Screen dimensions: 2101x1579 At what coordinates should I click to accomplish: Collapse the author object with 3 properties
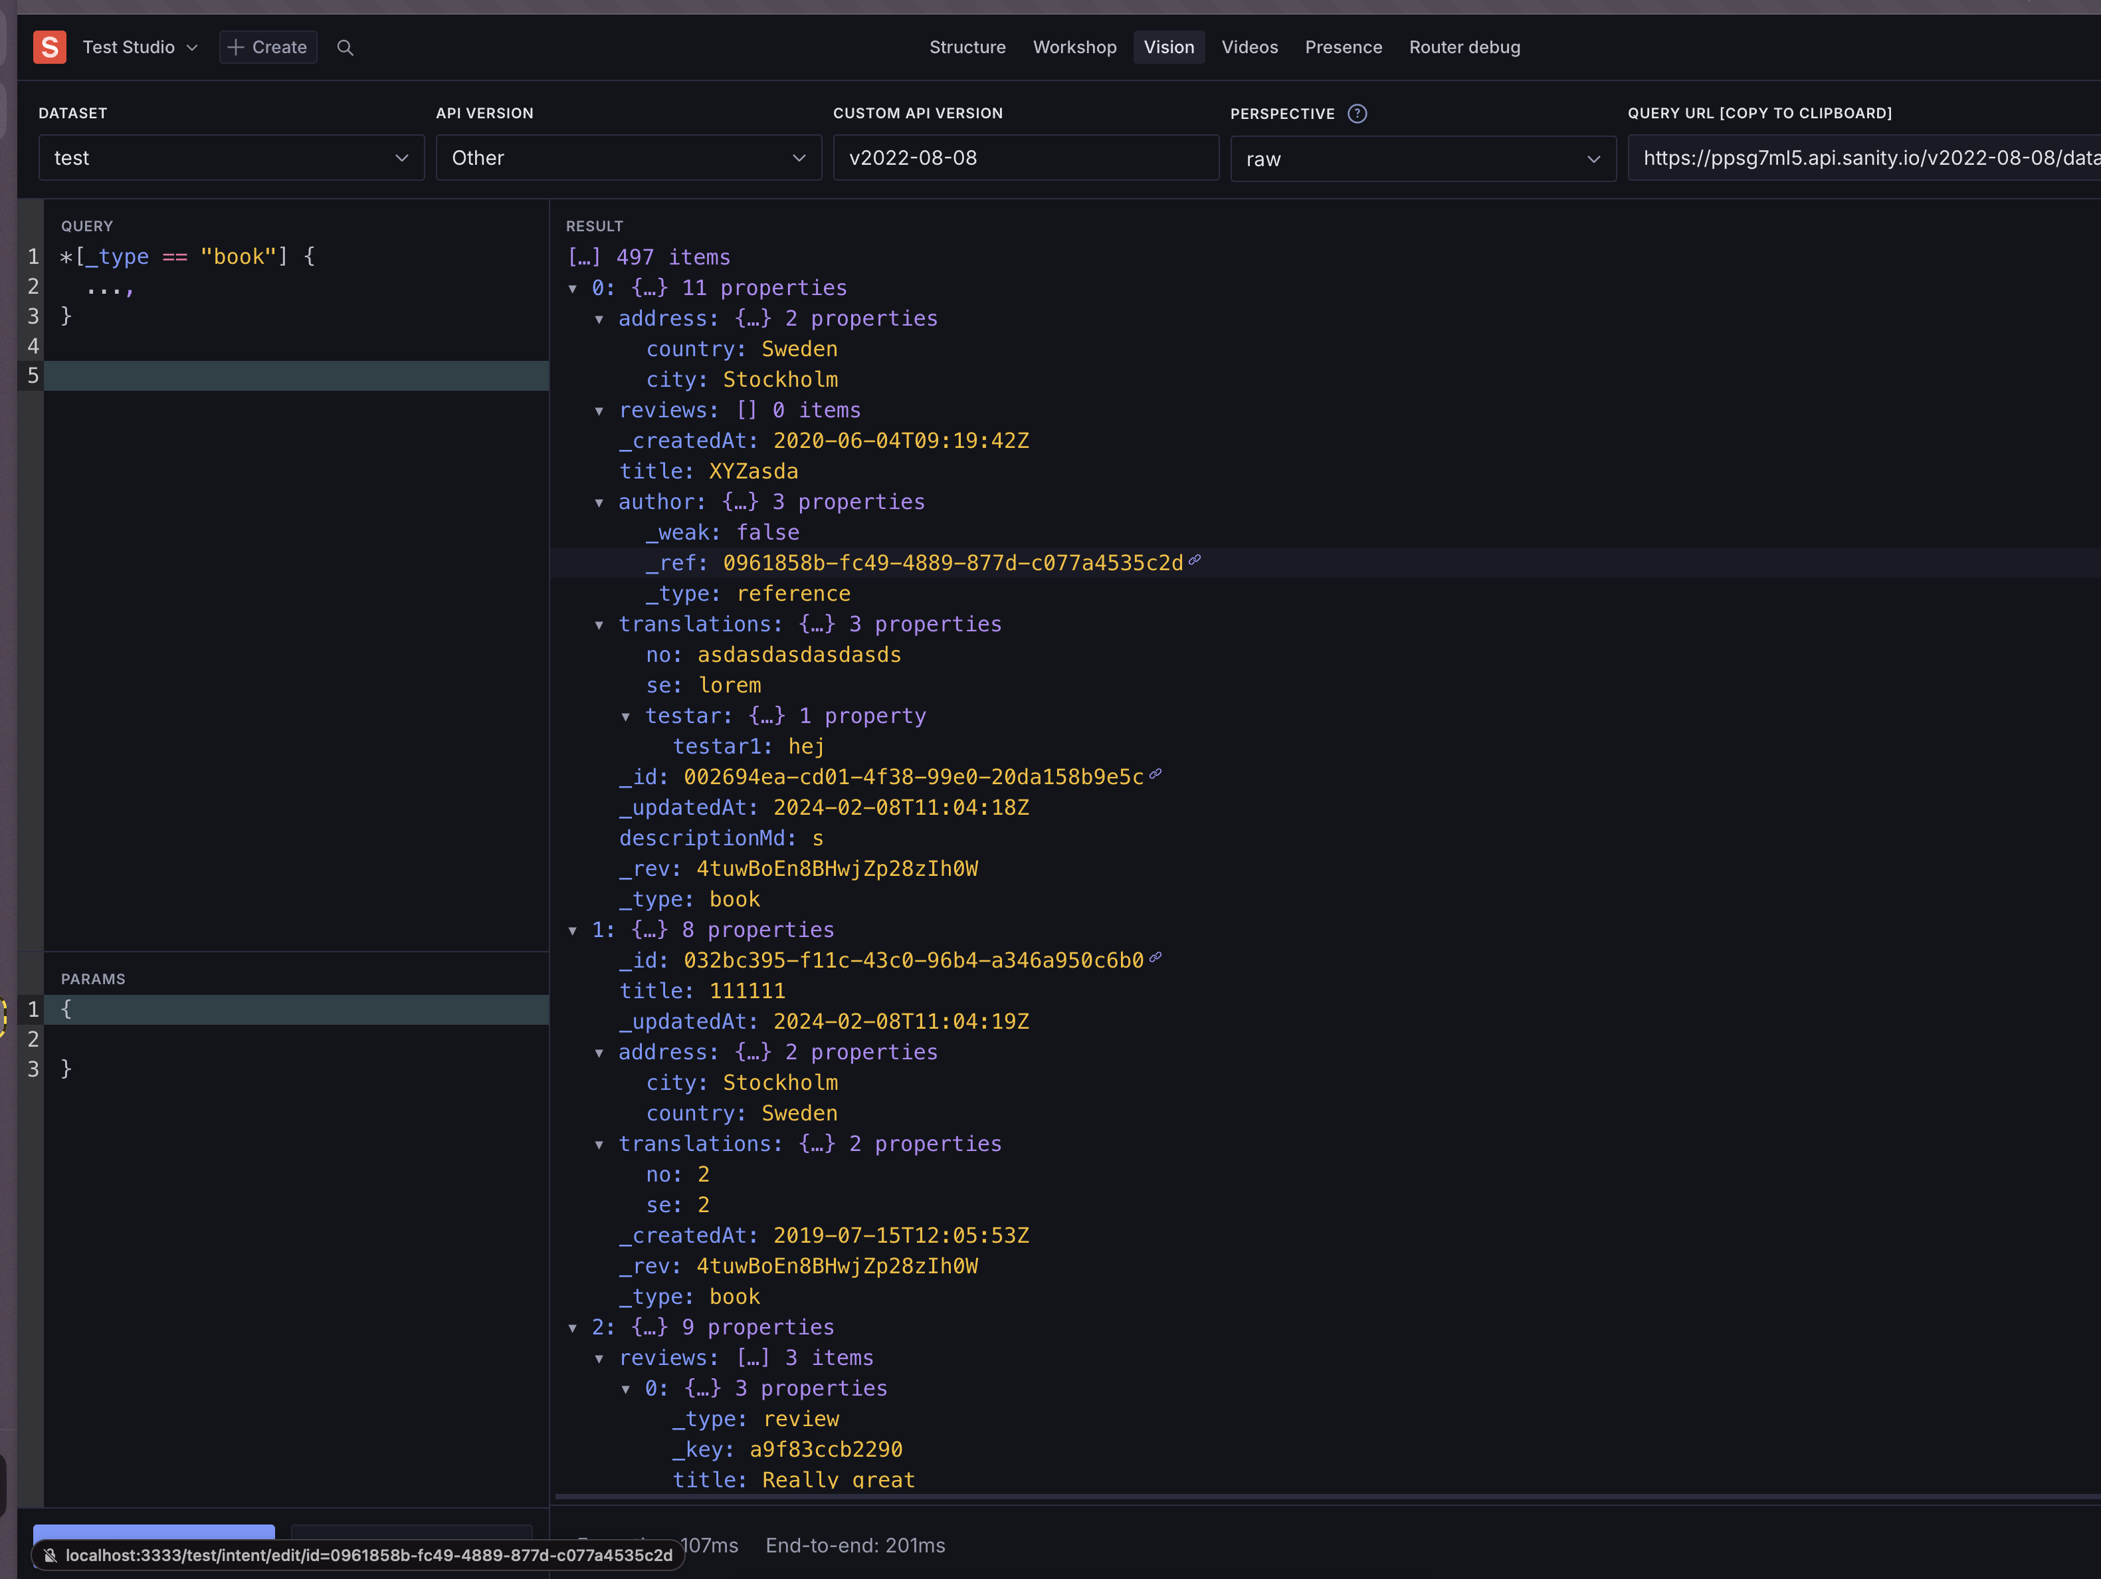599,502
